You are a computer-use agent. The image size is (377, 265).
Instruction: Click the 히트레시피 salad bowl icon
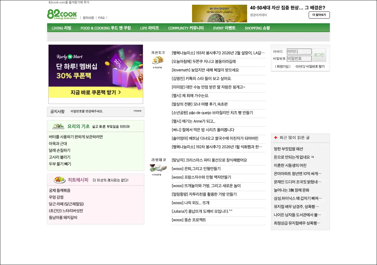(x=59, y=180)
